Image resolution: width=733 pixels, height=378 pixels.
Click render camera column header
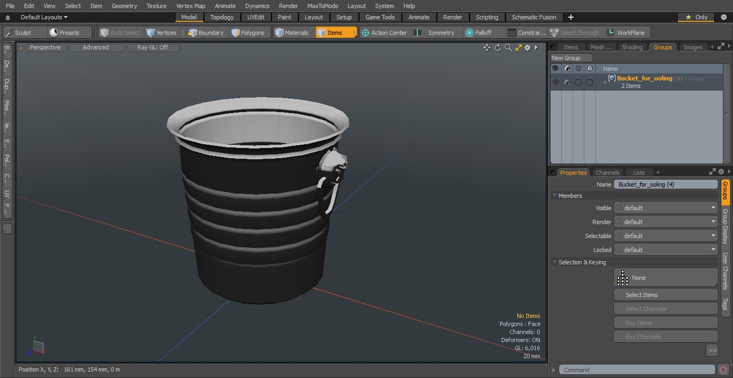tap(567, 69)
